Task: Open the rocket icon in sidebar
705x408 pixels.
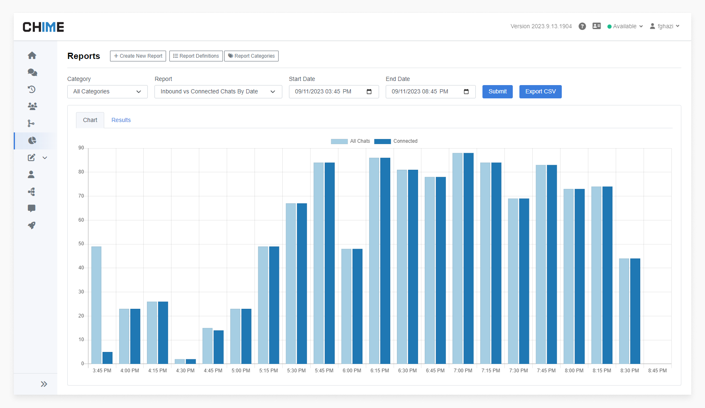Action: click(32, 225)
